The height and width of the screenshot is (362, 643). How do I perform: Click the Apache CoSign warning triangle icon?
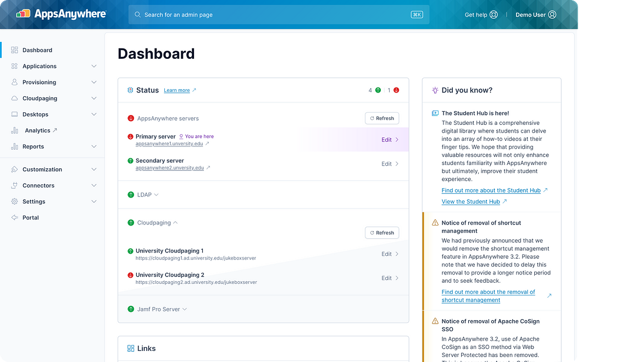pyautogui.click(x=435, y=321)
